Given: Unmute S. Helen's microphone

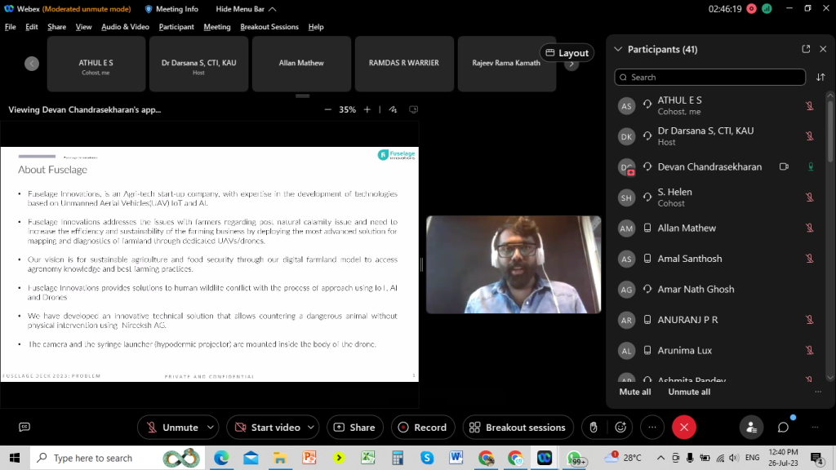Looking at the screenshot, I should 809,197.
